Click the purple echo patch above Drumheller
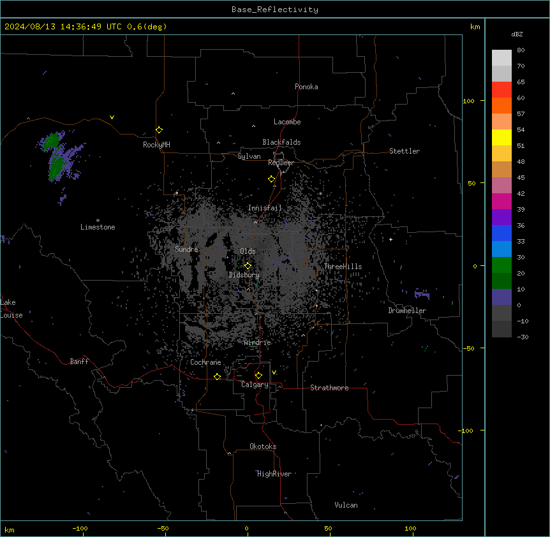The image size is (550, 537). (x=422, y=294)
